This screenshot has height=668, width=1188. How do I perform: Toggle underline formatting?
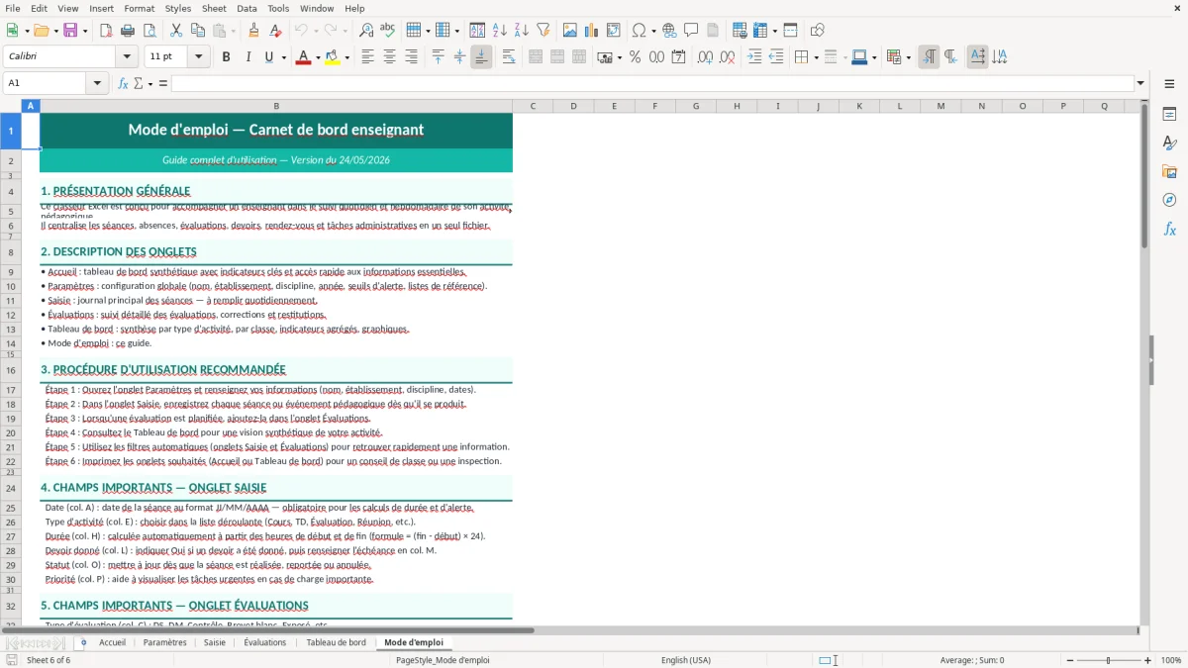[268, 57]
